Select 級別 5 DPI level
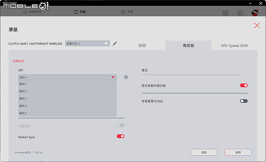The image size is (266, 162). coord(67,113)
